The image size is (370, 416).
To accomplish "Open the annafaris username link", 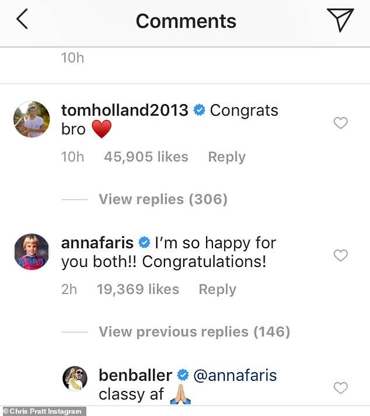I will point(97,242).
